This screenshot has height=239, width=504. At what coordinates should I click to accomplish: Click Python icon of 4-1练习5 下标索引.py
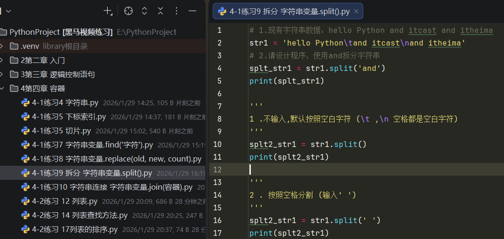[x=25, y=117]
